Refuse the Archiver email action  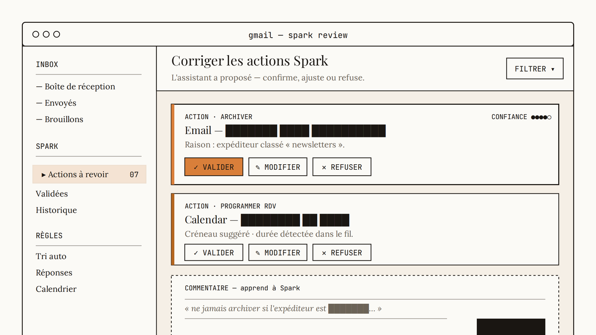coord(342,167)
